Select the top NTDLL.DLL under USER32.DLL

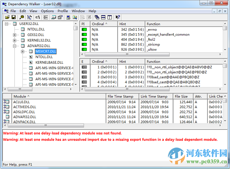click(36, 29)
